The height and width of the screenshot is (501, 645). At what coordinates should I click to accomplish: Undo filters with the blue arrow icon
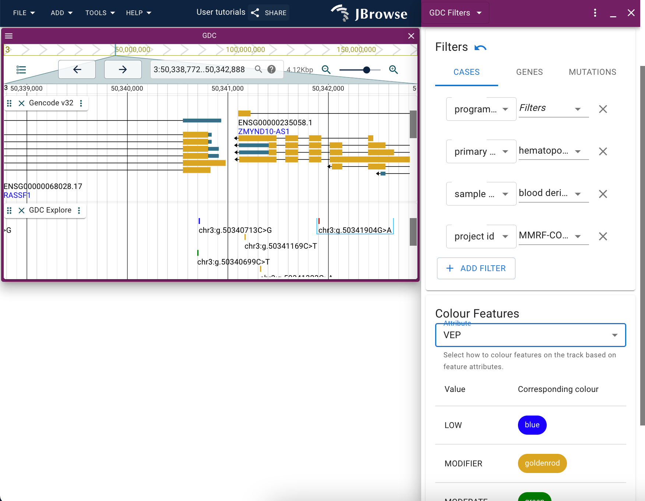coord(480,48)
